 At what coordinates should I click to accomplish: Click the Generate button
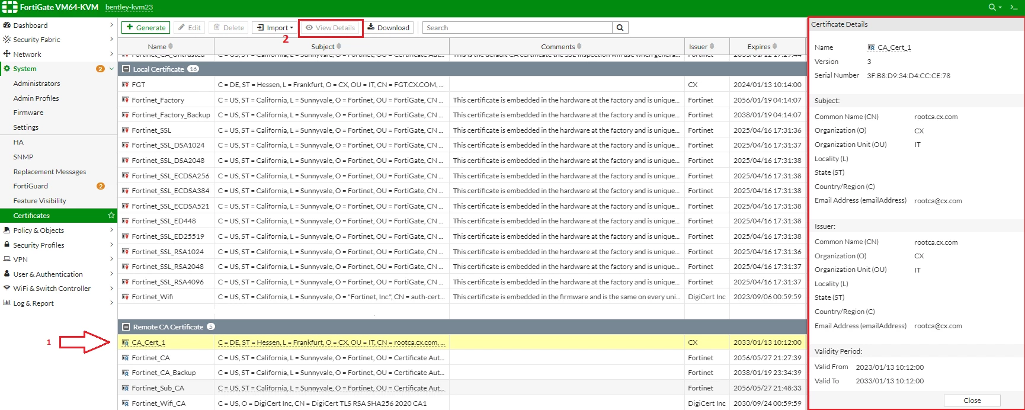146,28
